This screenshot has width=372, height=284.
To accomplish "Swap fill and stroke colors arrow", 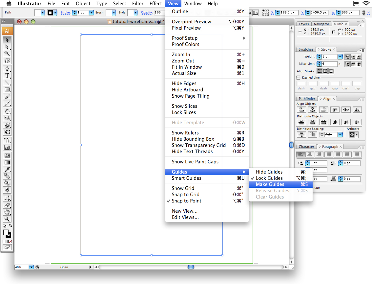I will coord(10,225).
